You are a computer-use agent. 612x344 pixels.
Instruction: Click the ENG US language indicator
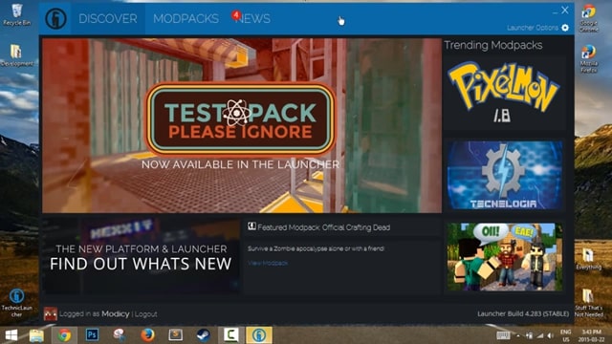pyautogui.click(x=565, y=335)
